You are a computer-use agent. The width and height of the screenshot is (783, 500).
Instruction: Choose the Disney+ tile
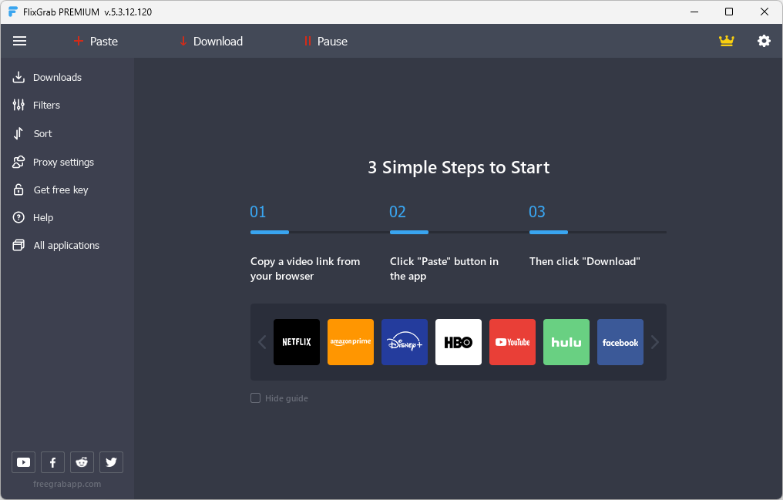[405, 342]
